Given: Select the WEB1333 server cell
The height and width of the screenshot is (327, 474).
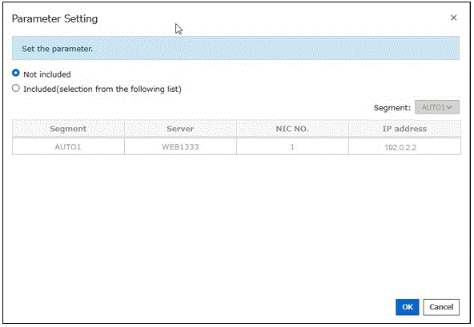Looking at the screenshot, I should (180, 147).
